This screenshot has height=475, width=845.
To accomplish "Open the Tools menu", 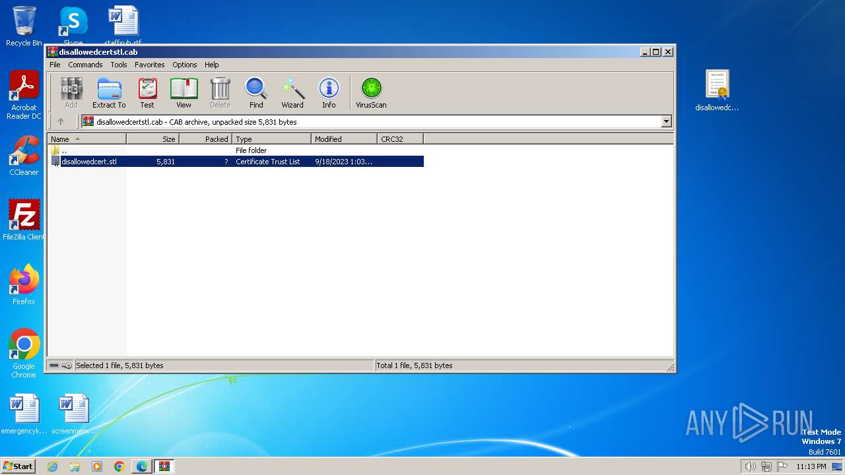I will [x=119, y=65].
